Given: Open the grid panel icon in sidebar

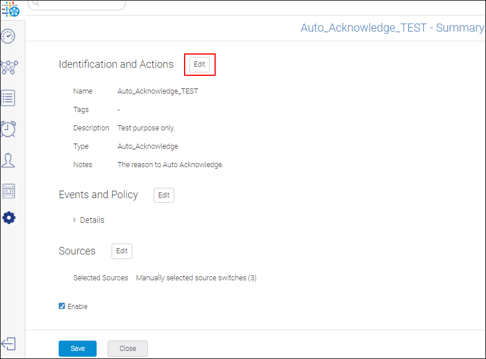Looking at the screenshot, I should coord(9,191).
